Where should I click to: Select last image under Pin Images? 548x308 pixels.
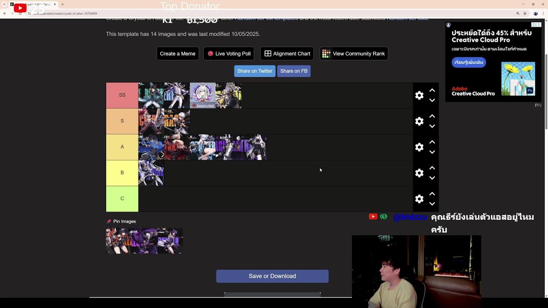170,241
